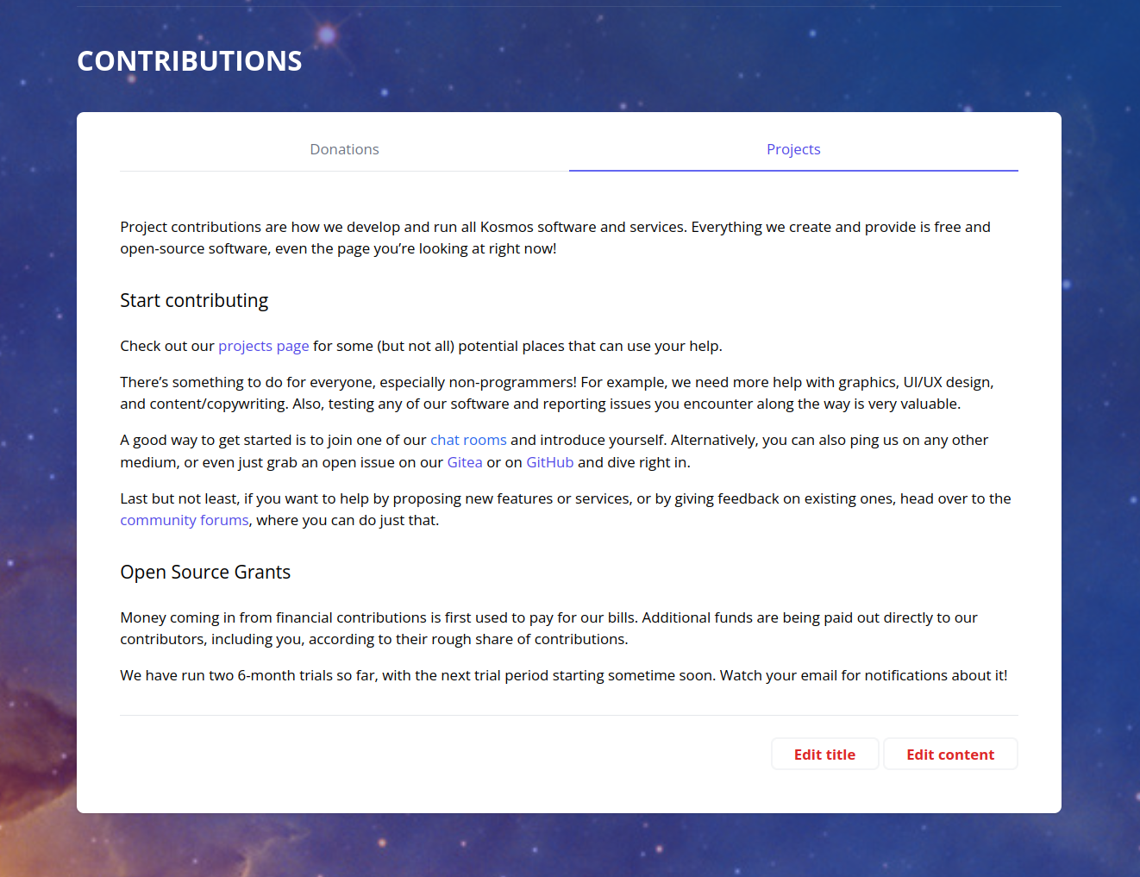Viewport: 1140px width, 877px height.
Task: Click the intro paragraph about Kosmos software
Action: 554,237
